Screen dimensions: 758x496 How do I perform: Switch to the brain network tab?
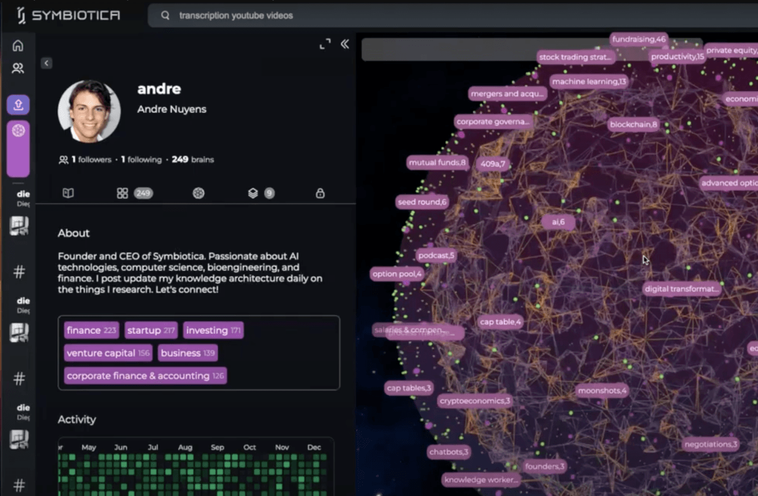pos(198,193)
